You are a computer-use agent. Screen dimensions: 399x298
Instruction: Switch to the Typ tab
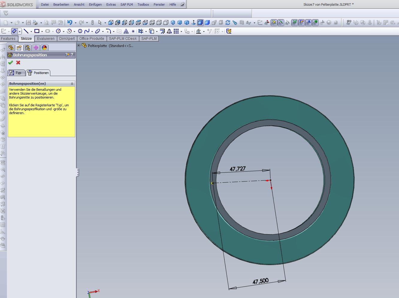[16, 73]
